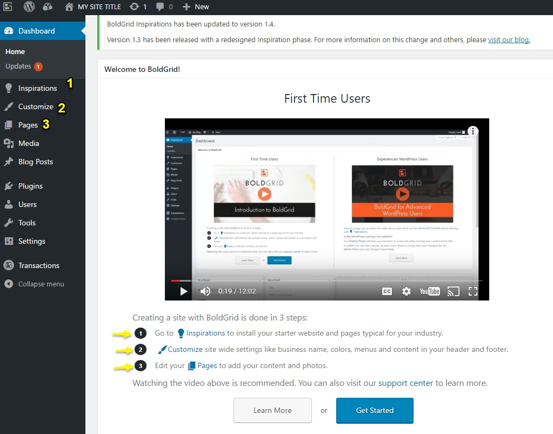Click the video time display 0:19 / 12:02

coord(237,291)
